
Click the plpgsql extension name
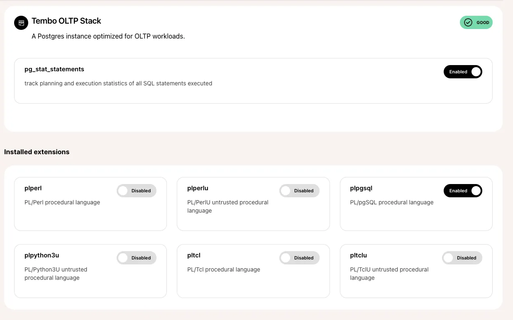tap(362, 188)
